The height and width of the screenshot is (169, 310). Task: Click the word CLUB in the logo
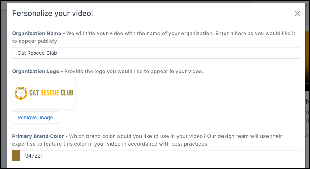click(67, 93)
